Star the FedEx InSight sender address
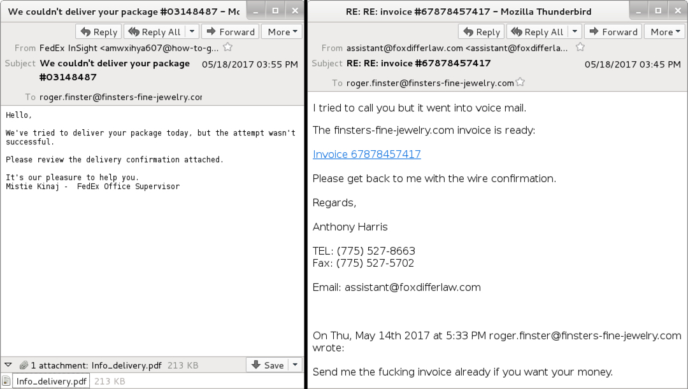688x389 pixels. 227,47
